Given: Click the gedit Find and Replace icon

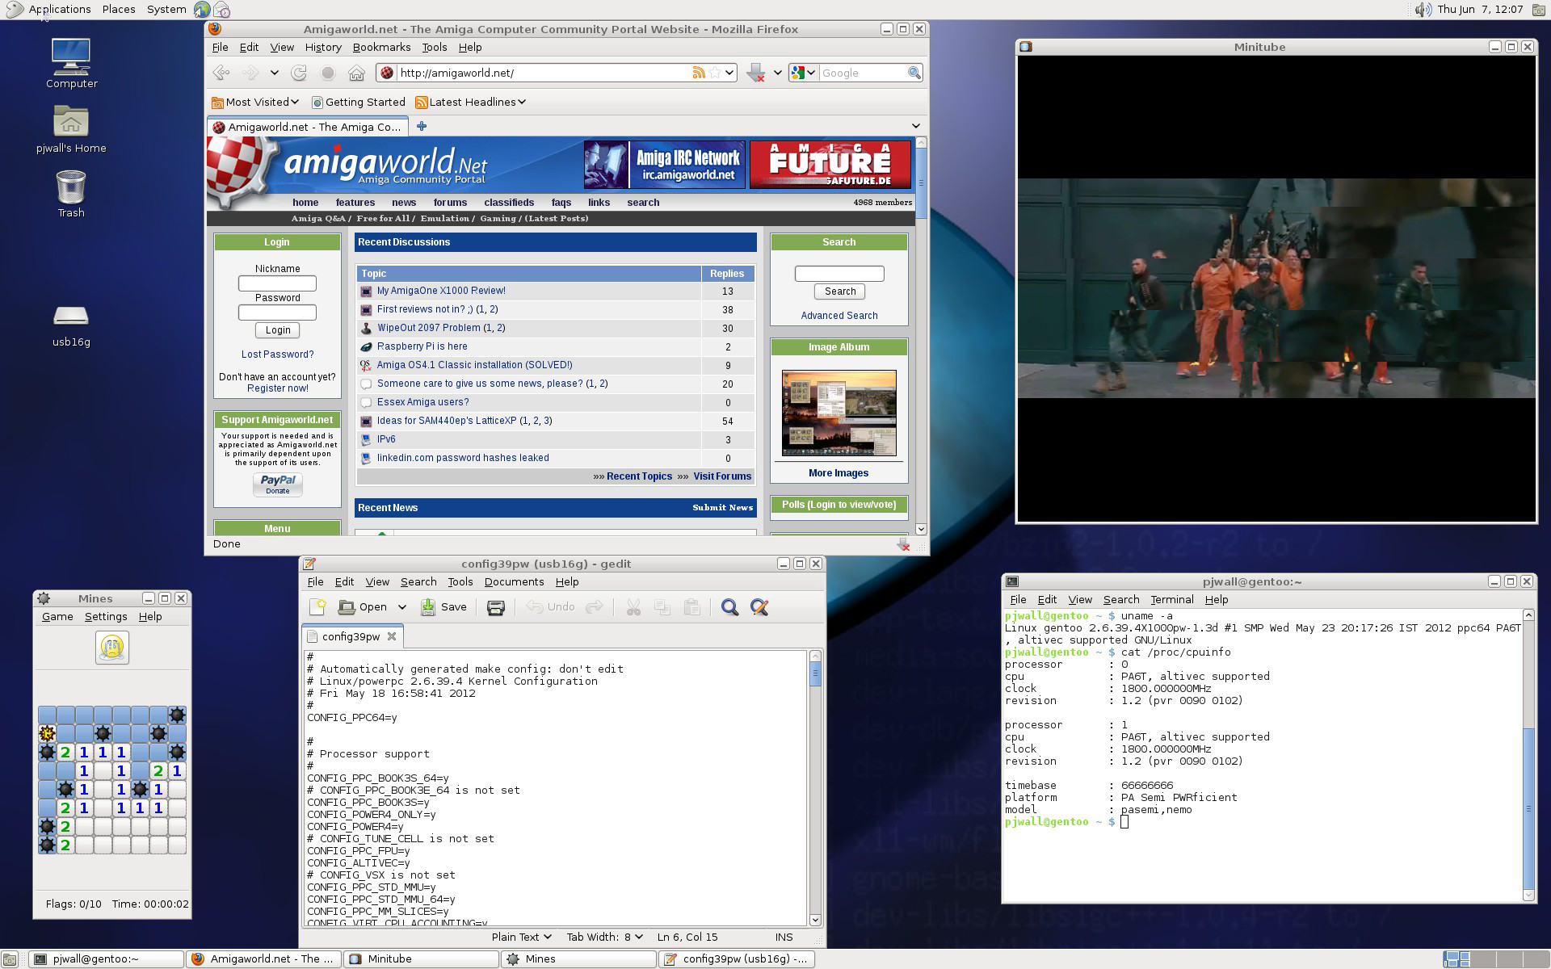Looking at the screenshot, I should pyautogui.click(x=759, y=607).
